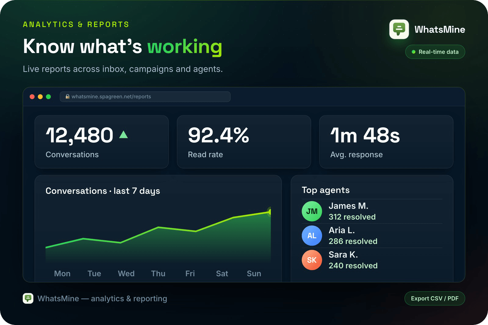488x325 pixels.
Task: Click the Thu axis label
Action: point(158,274)
